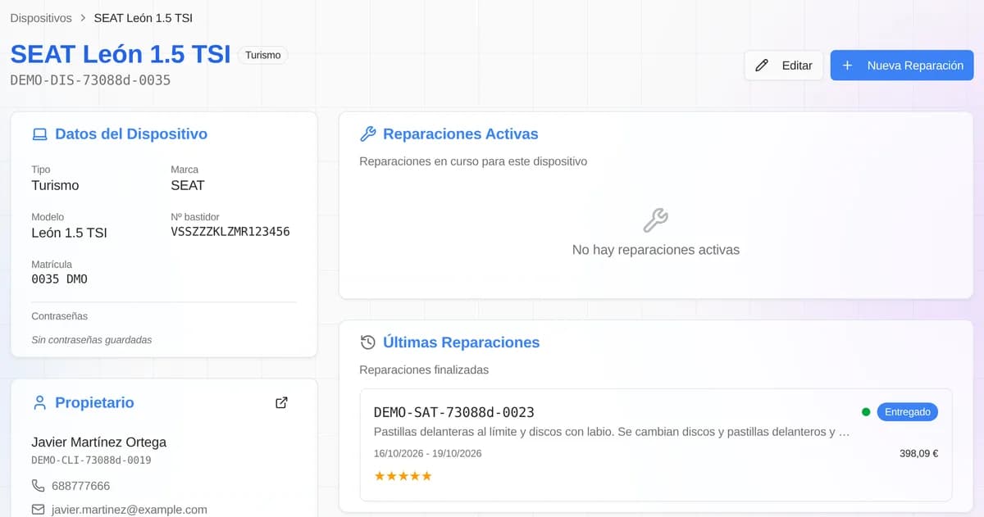Screen dimensions: 984x517
Task: Click the Propietario heading text
Action: click(94, 403)
